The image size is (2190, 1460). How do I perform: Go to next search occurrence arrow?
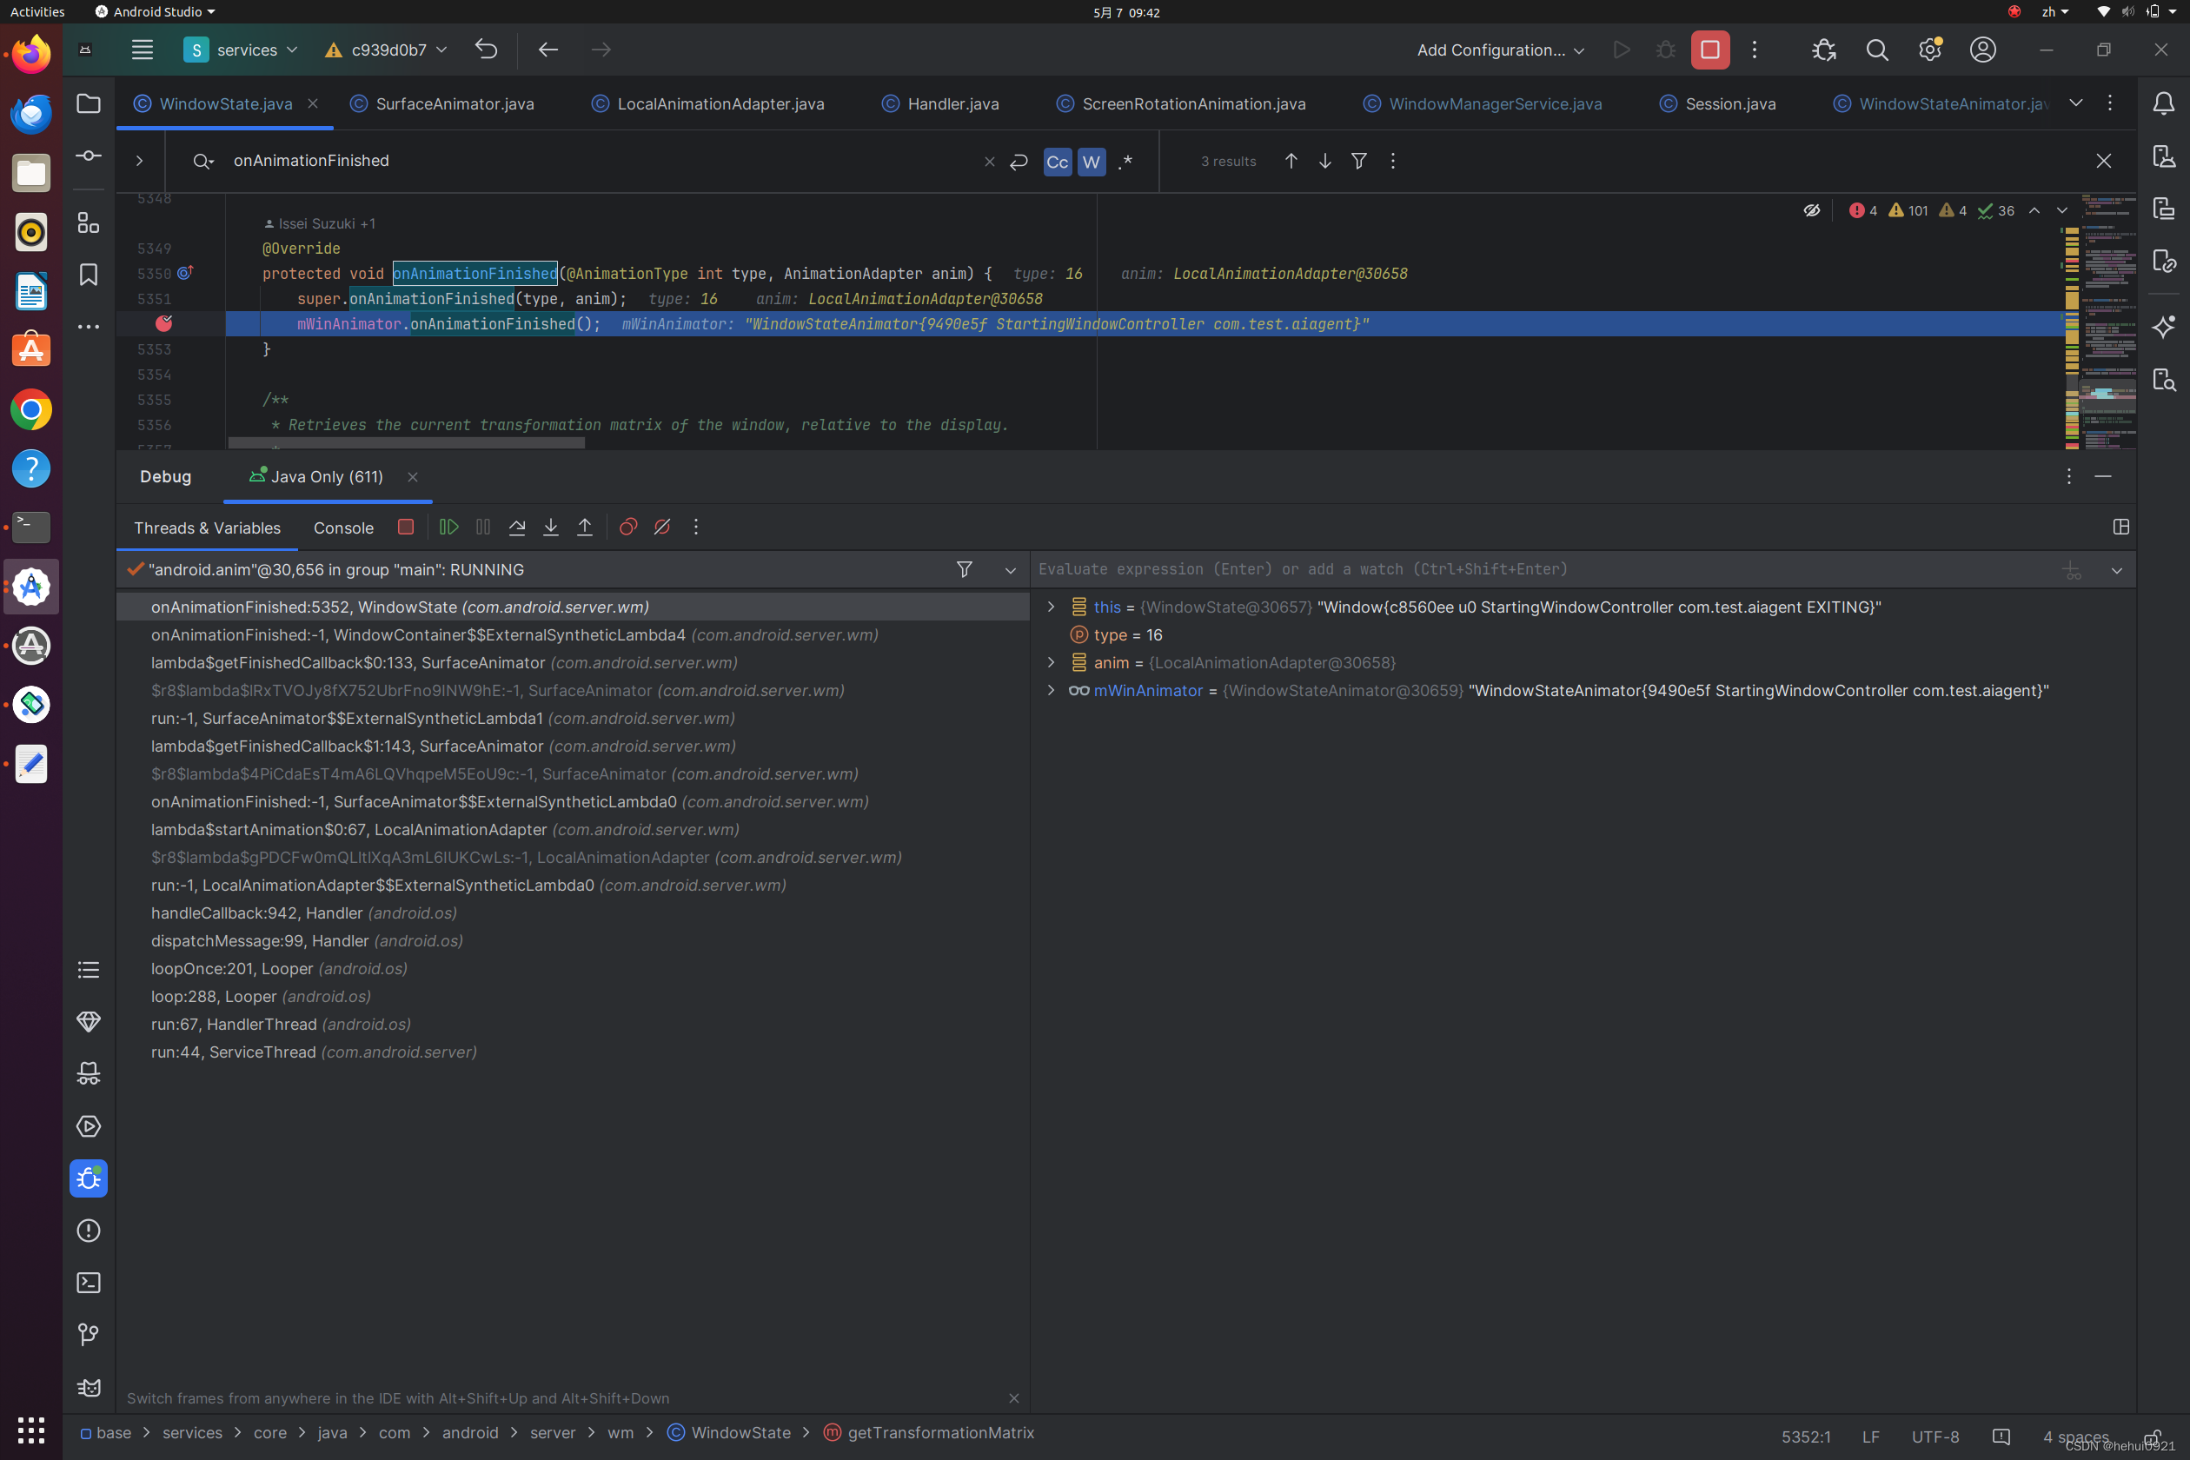1325,161
